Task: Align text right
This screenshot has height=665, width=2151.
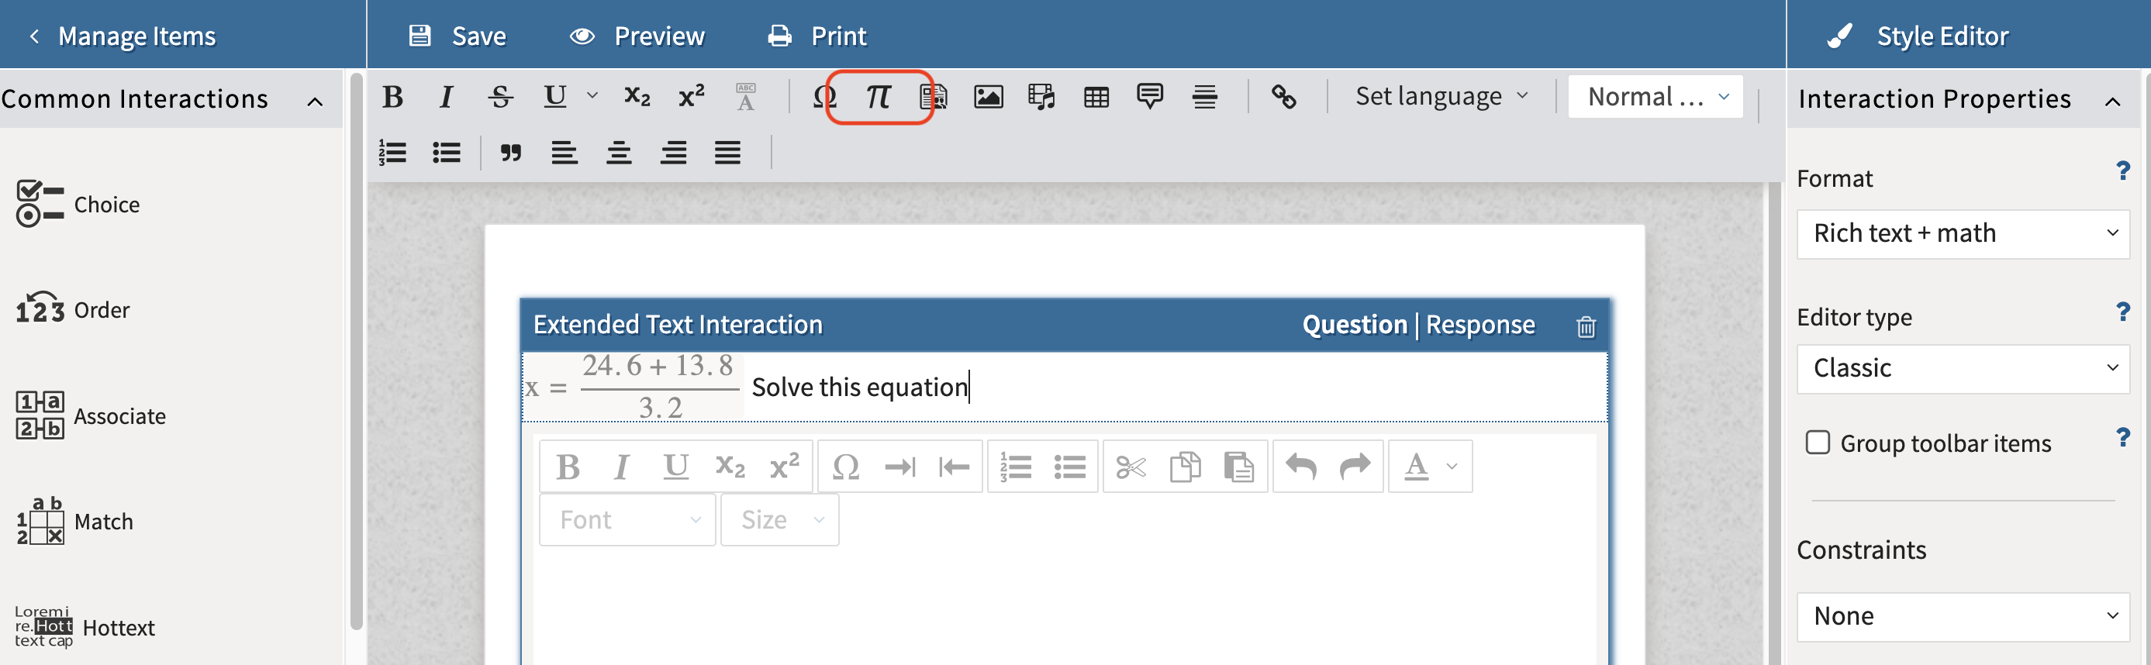Action: pyautogui.click(x=673, y=153)
